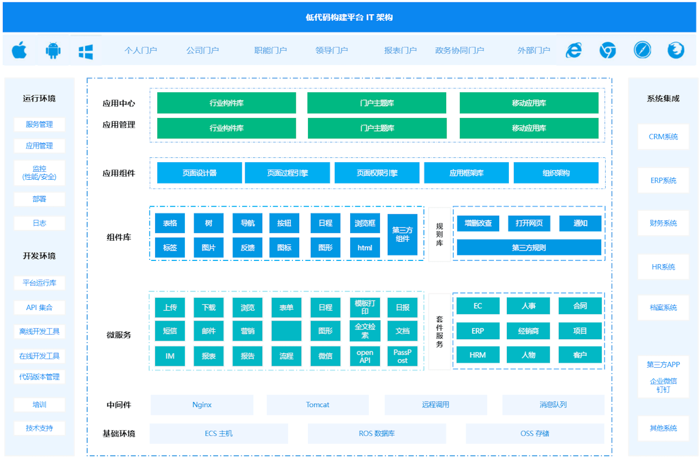This screenshot has width=700, height=462.
Task: Click the 组织架构 block
Action: pyautogui.click(x=556, y=173)
